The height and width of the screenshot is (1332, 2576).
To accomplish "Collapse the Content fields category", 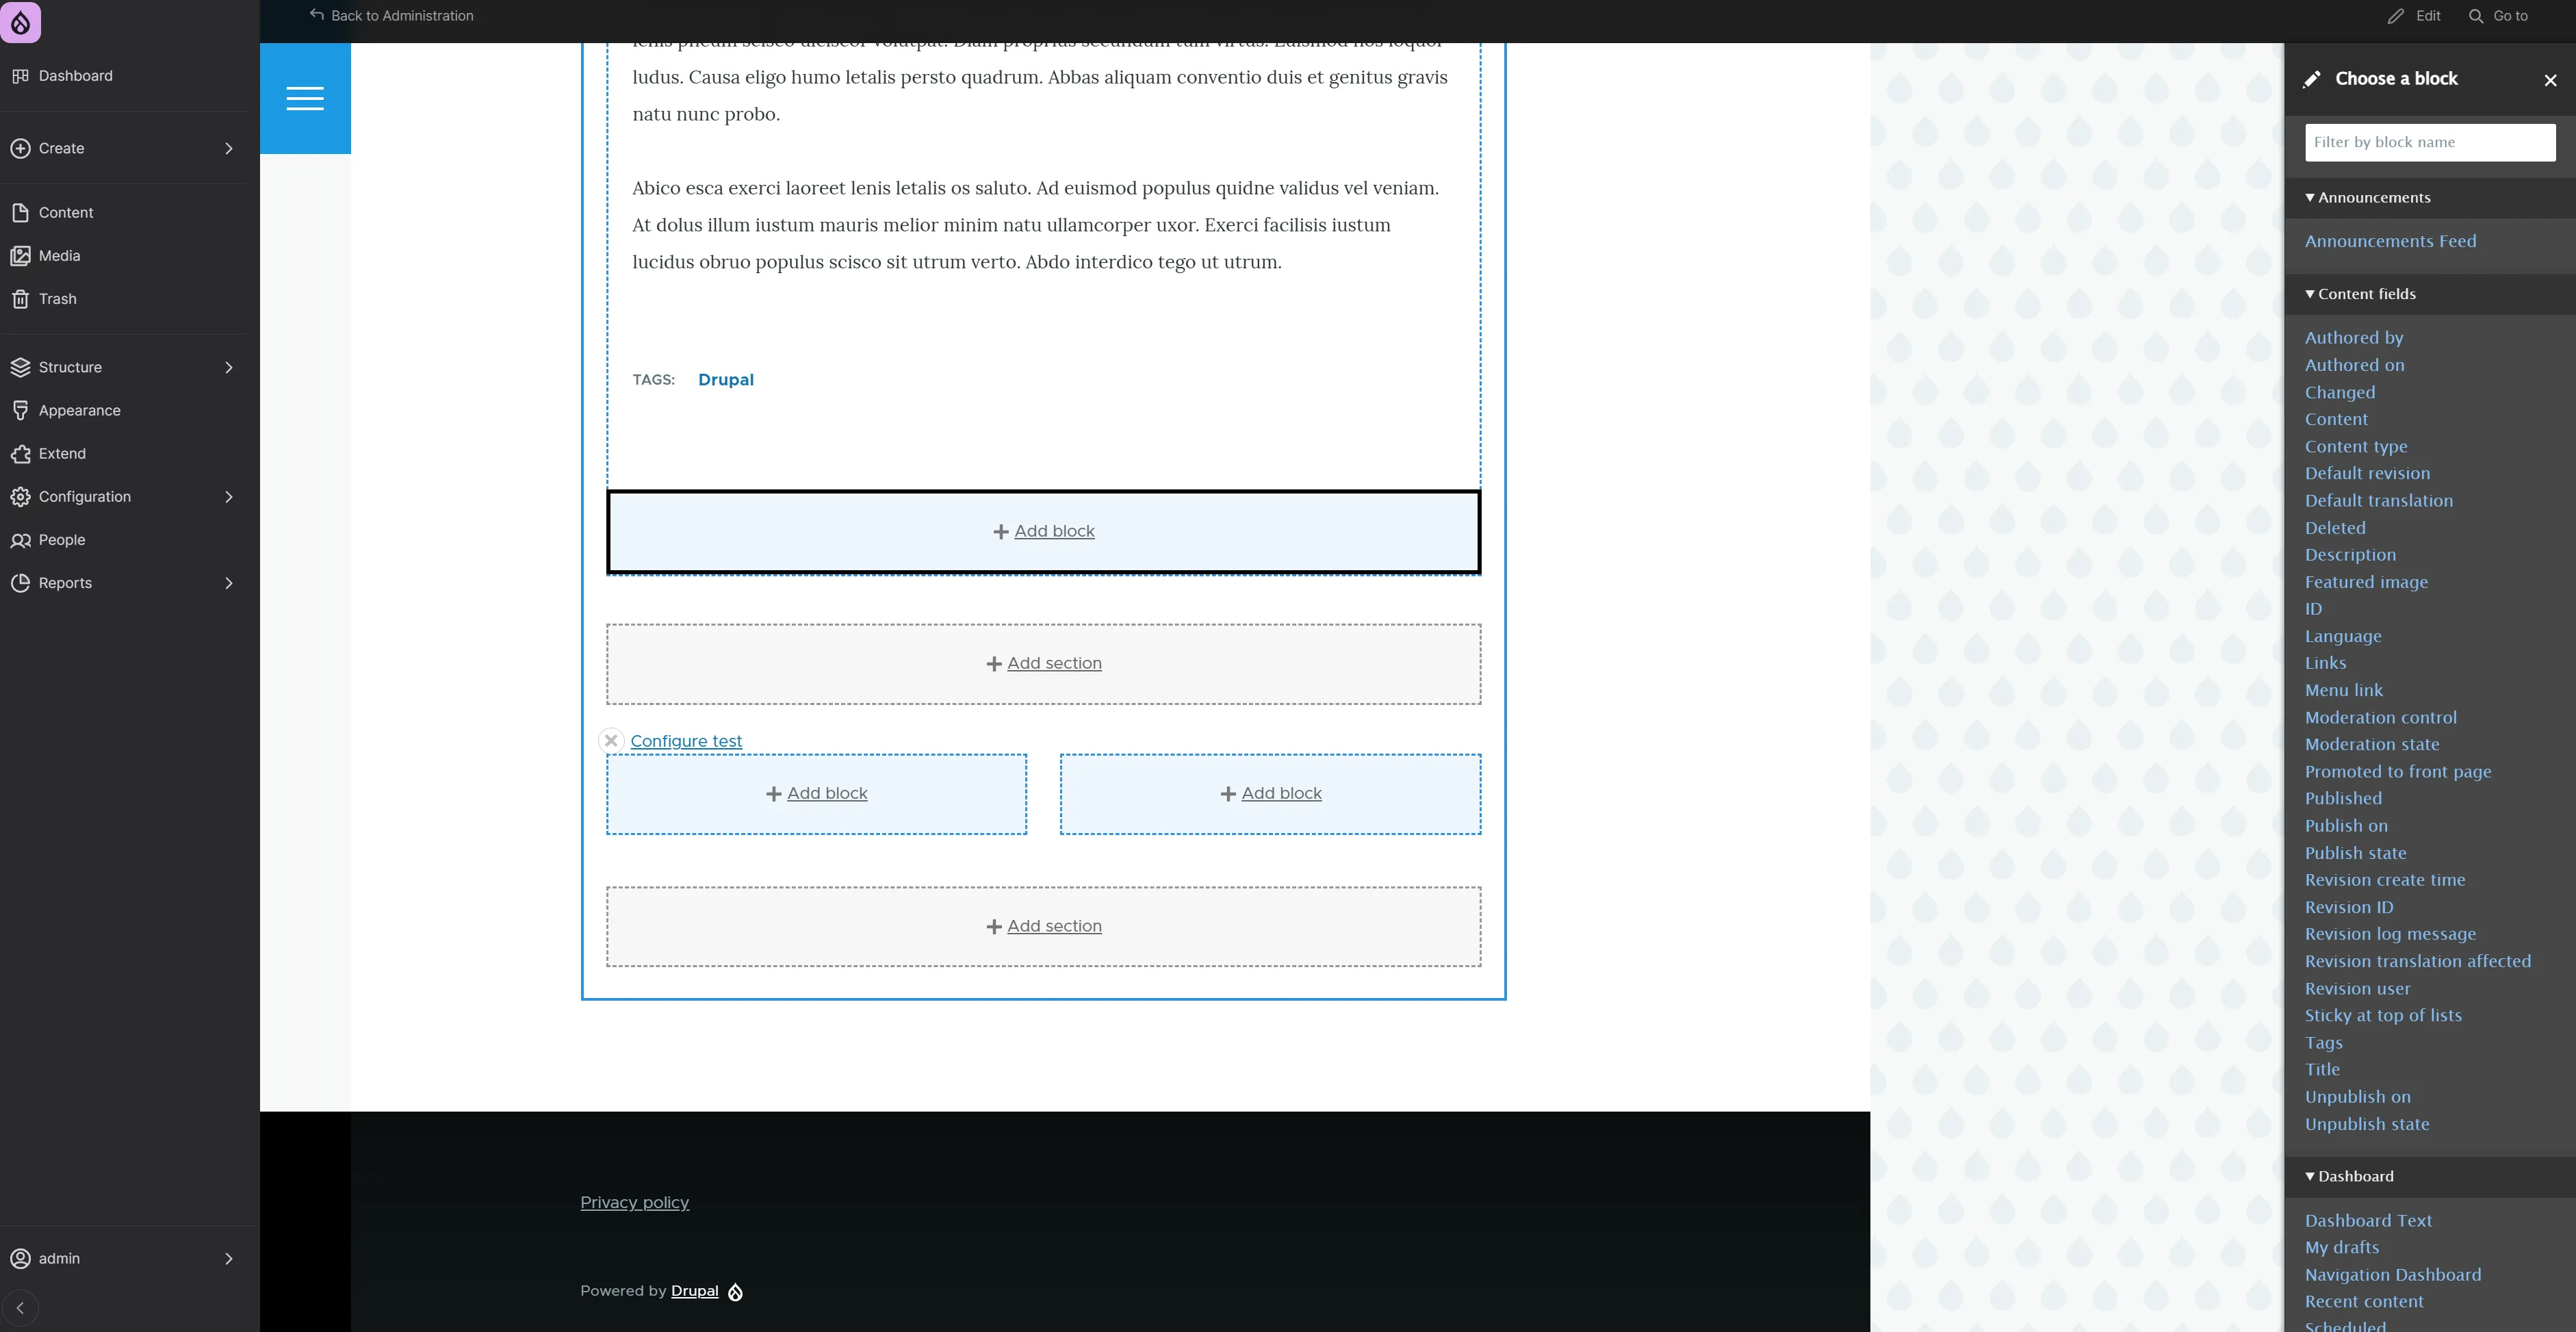I will coord(2365,294).
